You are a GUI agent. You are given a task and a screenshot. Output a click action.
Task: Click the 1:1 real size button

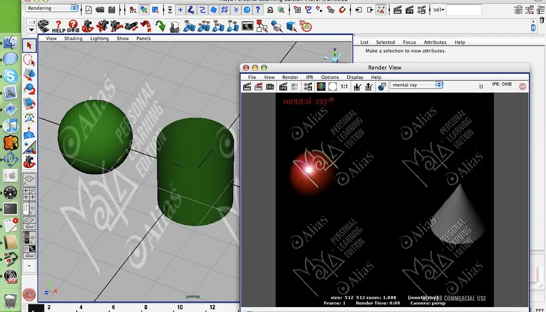(344, 87)
